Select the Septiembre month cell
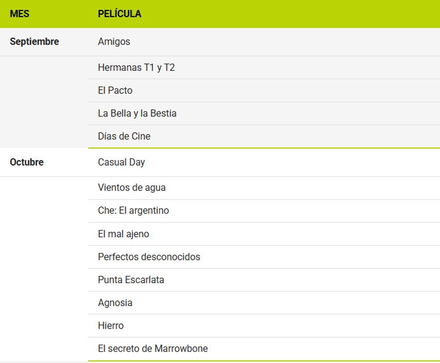 tap(34, 42)
